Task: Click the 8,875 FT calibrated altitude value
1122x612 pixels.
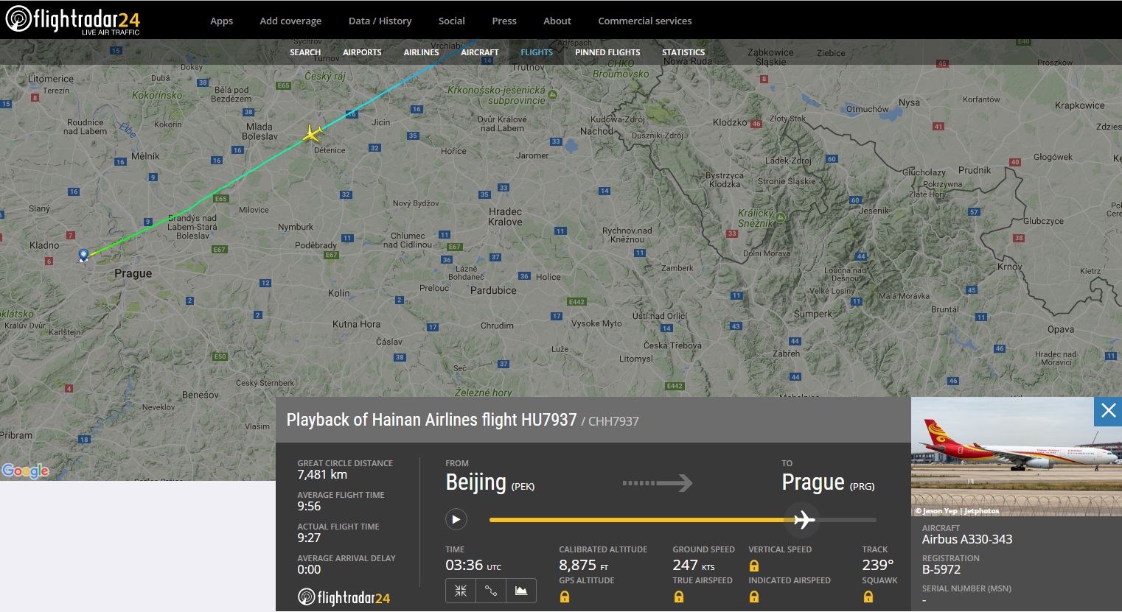Action: pos(584,565)
